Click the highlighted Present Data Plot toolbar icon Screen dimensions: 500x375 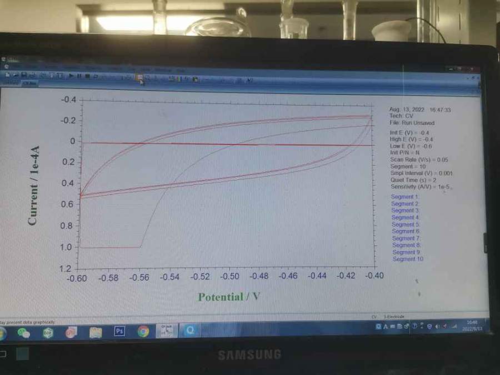(x=139, y=77)
